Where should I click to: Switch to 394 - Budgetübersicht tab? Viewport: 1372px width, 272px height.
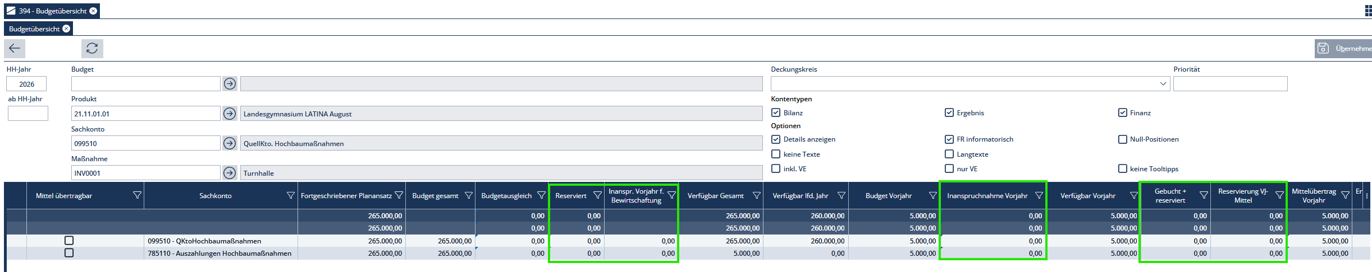[x=47, y=11]
